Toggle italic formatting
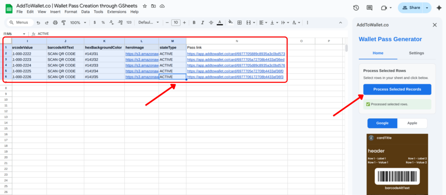This screenshot has width=446, height=195. (203, 23)
